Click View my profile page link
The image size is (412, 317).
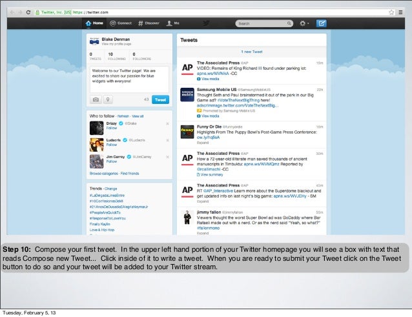116,44
